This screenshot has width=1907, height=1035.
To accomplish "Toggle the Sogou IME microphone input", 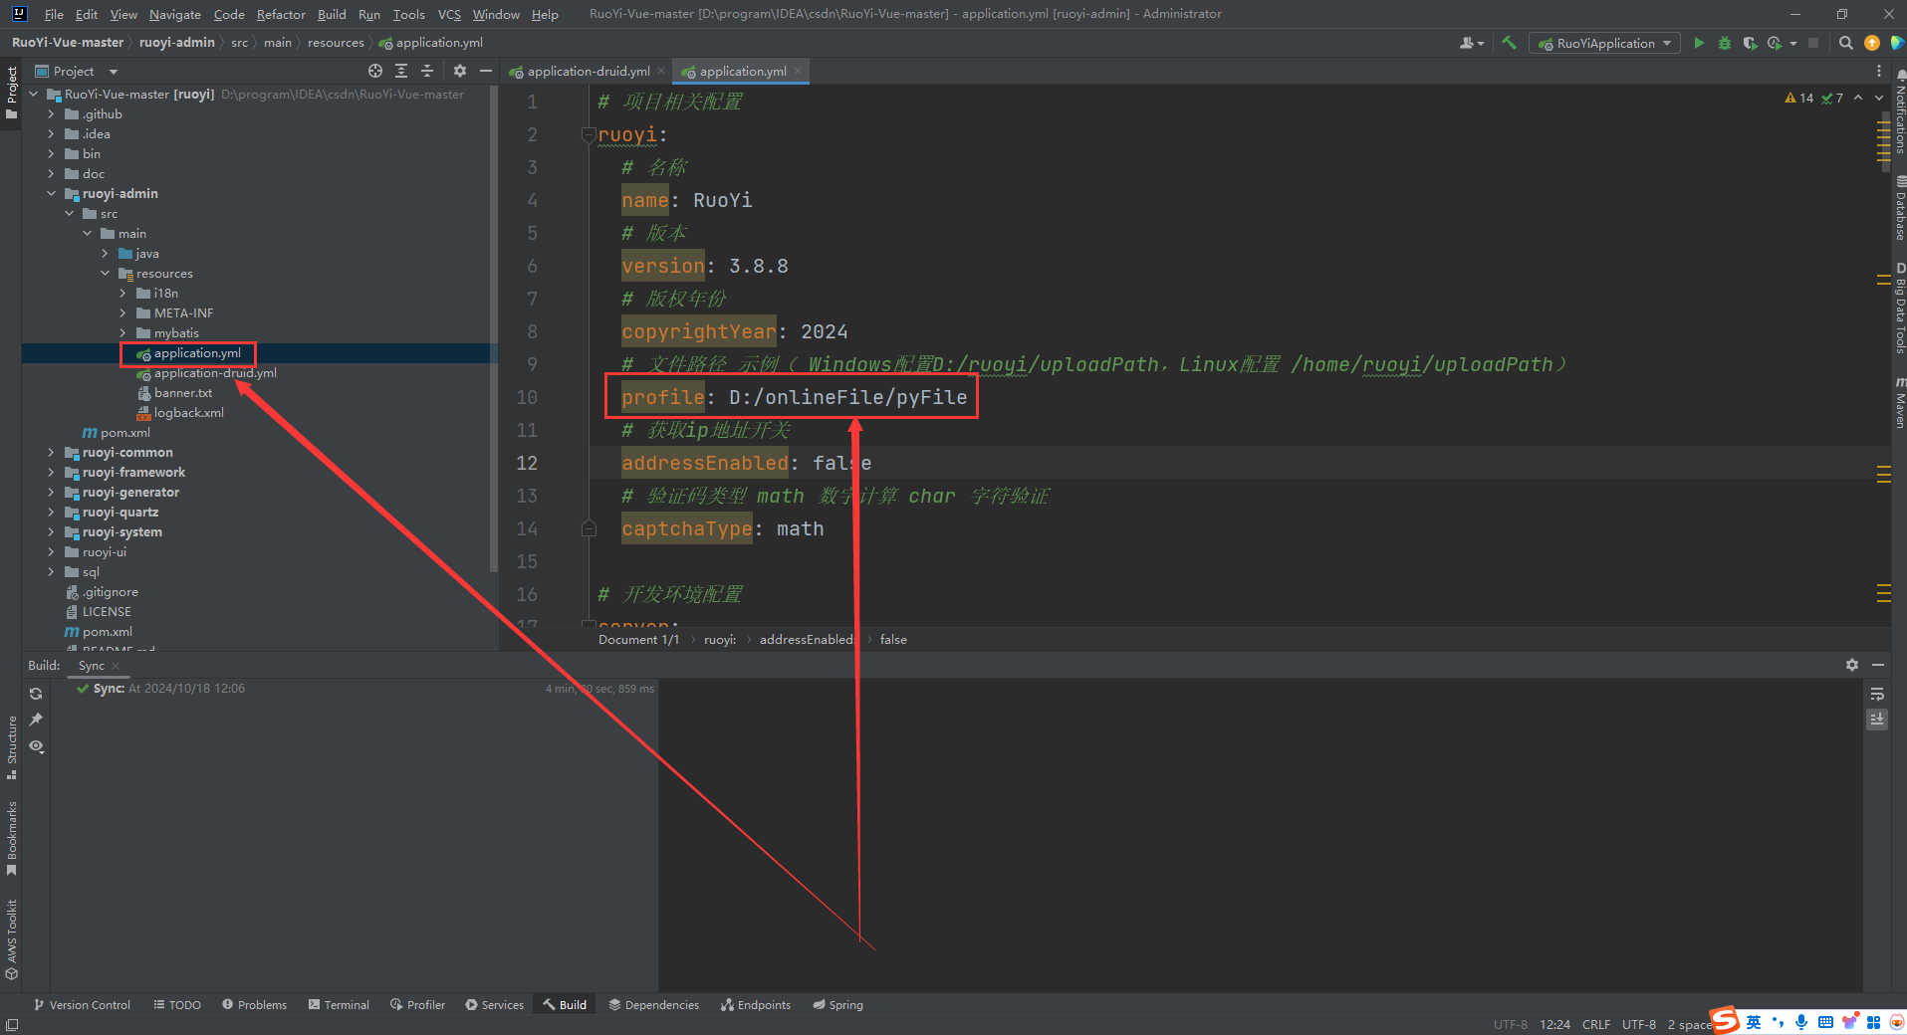I will 1800,1022.
